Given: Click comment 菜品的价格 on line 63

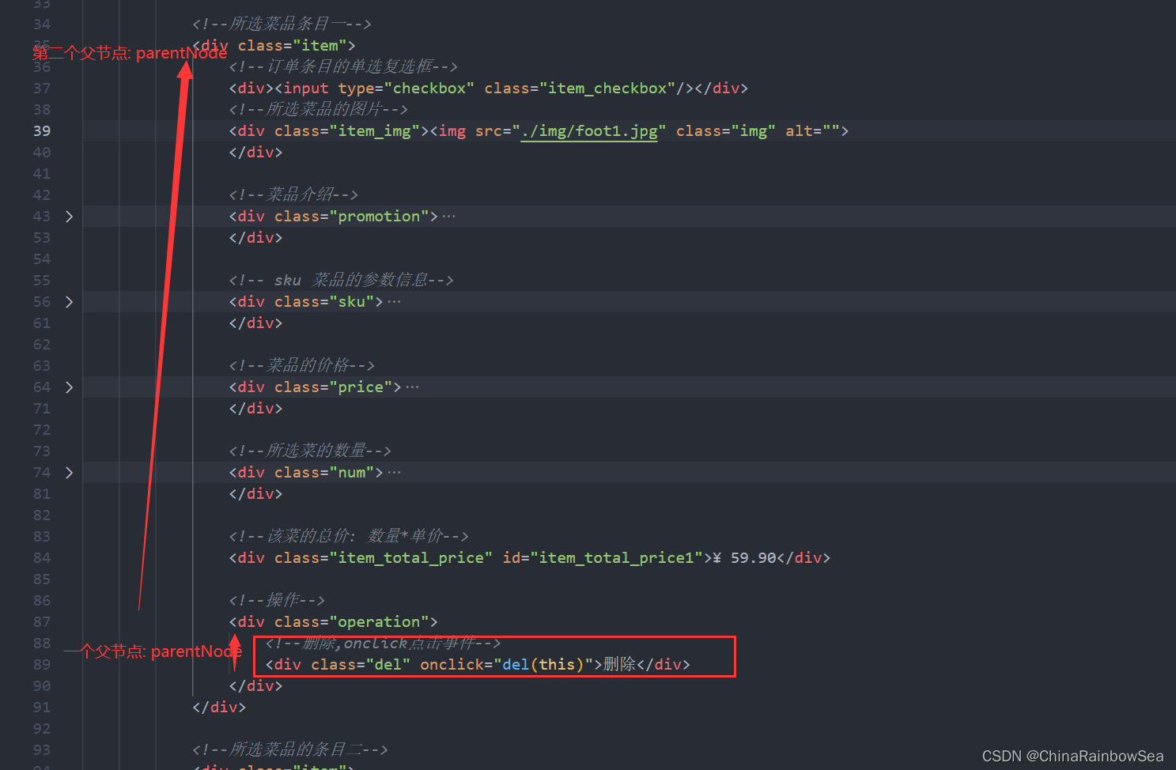Looking at the screenshot, I should (x=301, y=366).
